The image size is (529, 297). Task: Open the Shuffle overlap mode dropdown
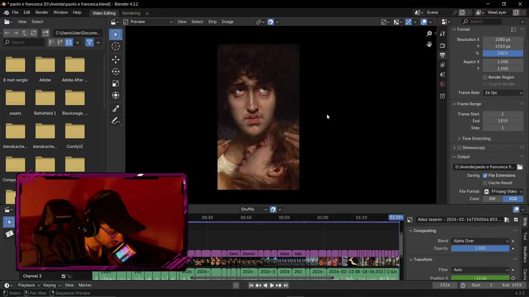(x=253, y=209)
